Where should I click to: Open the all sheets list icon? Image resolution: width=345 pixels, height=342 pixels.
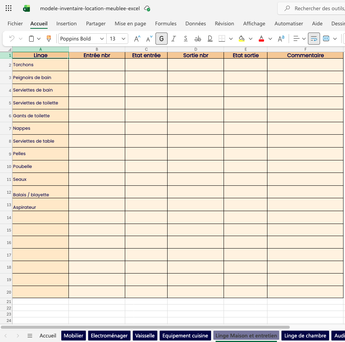(30, 336)
